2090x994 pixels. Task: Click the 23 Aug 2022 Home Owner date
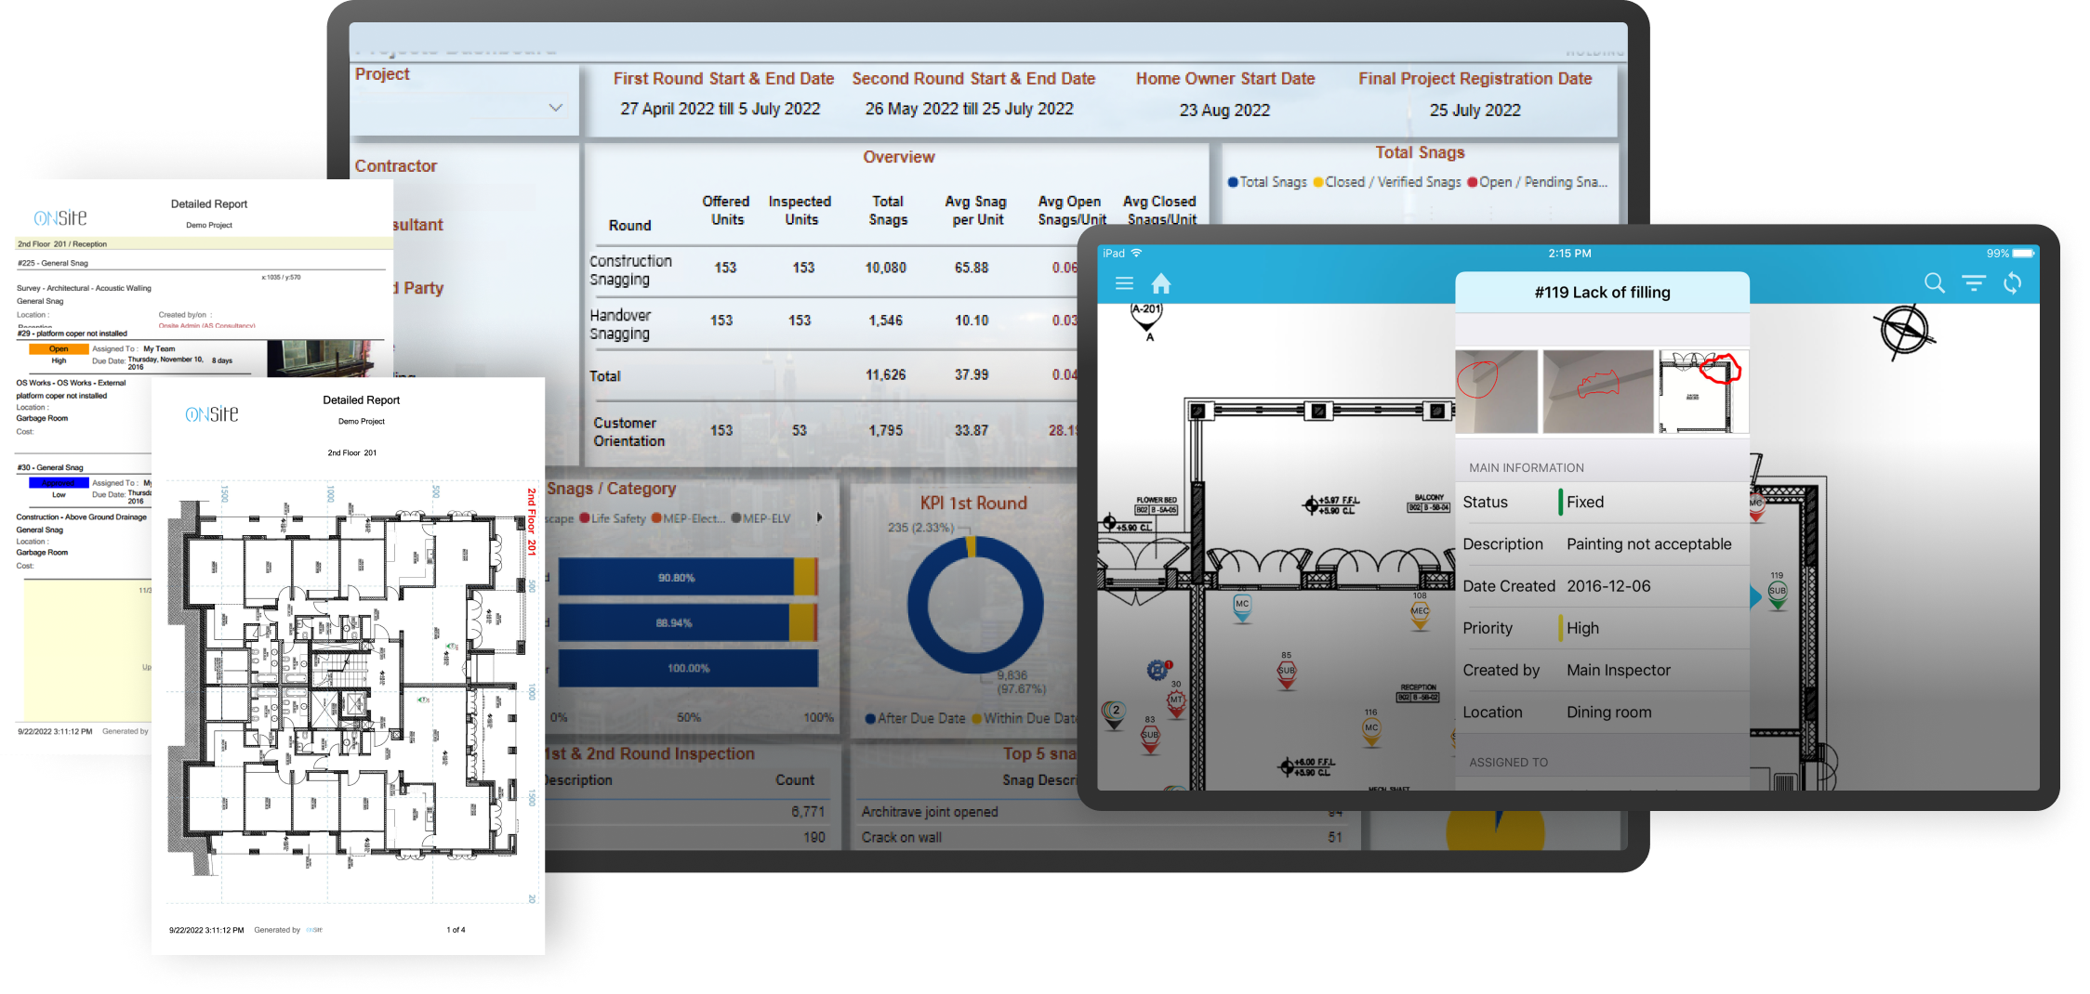coord(1224,110)
